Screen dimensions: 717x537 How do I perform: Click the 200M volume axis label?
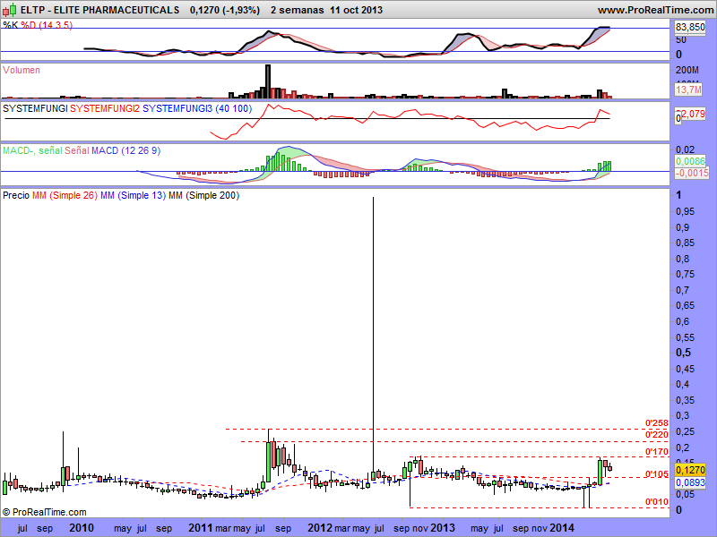tap(687, 70)
